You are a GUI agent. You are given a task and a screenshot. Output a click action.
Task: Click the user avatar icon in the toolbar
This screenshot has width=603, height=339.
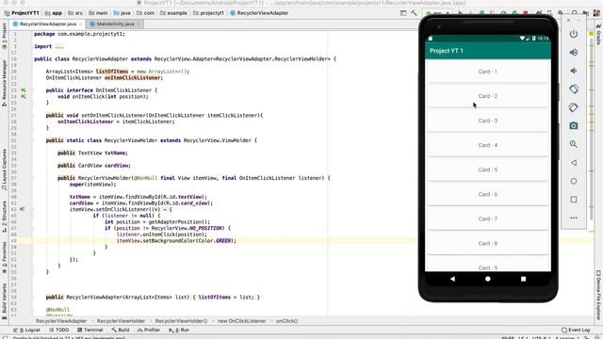(596, 13)
